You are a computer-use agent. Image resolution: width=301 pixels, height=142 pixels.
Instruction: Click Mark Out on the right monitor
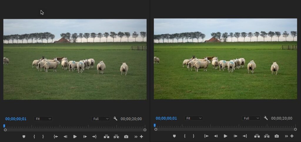pyautogui.click(x=193, y=136)
